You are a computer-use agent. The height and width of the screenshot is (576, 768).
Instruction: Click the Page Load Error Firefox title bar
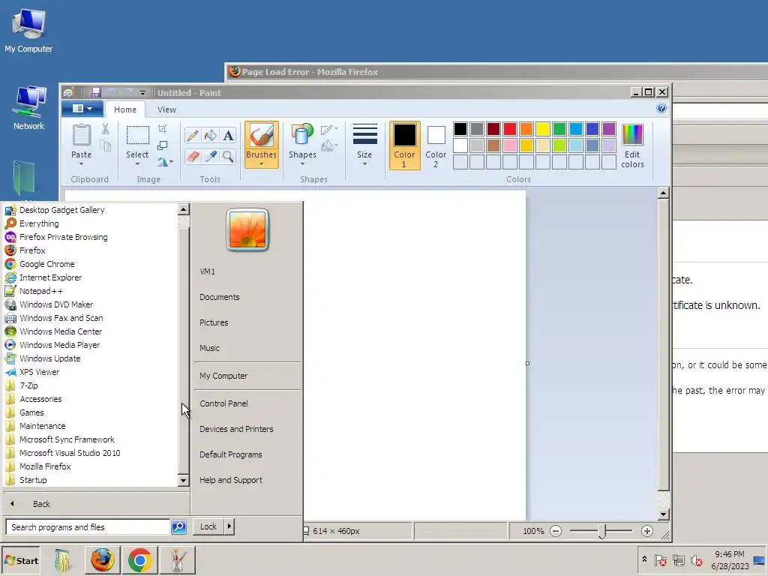(497, 72)
